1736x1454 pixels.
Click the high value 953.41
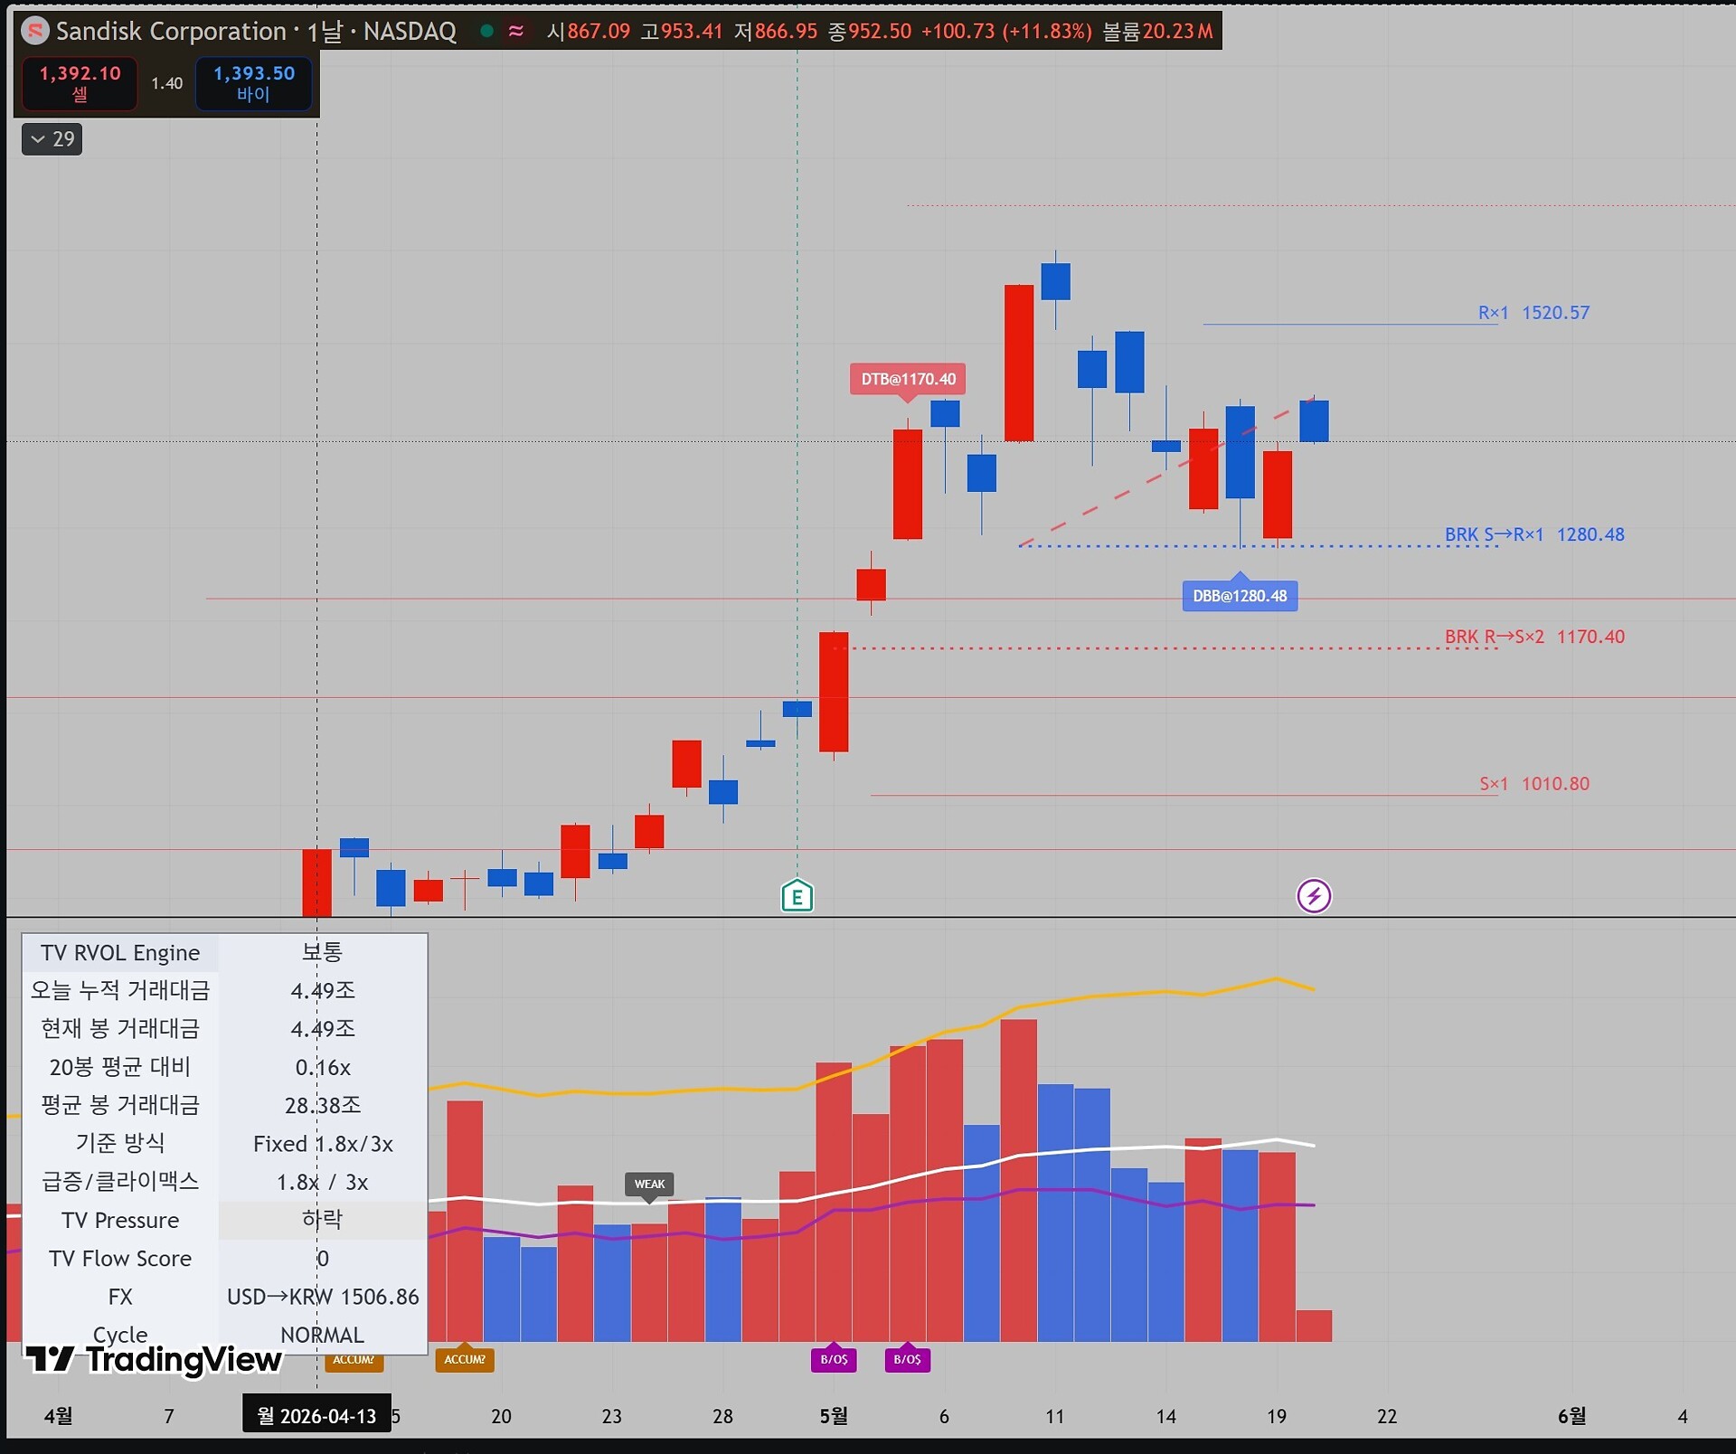693,32
